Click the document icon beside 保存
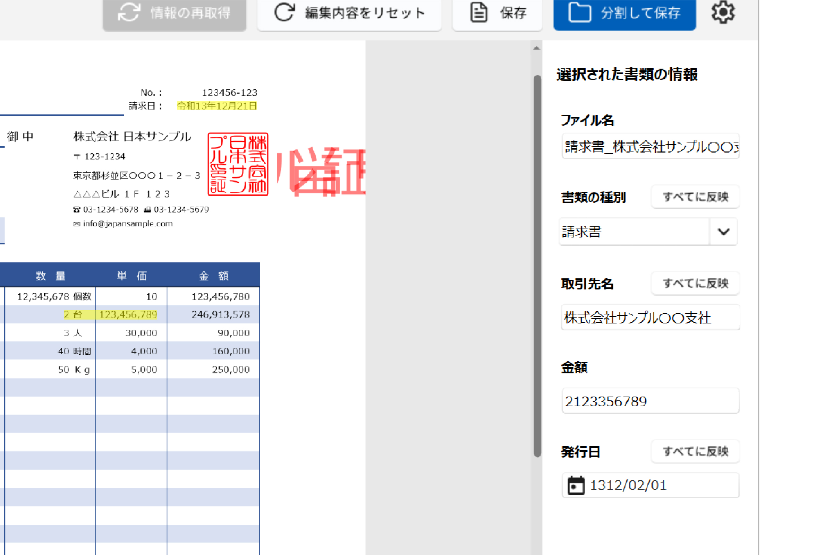Image resolution: width=833 pixels, height=555 pixels. (478, 14)
